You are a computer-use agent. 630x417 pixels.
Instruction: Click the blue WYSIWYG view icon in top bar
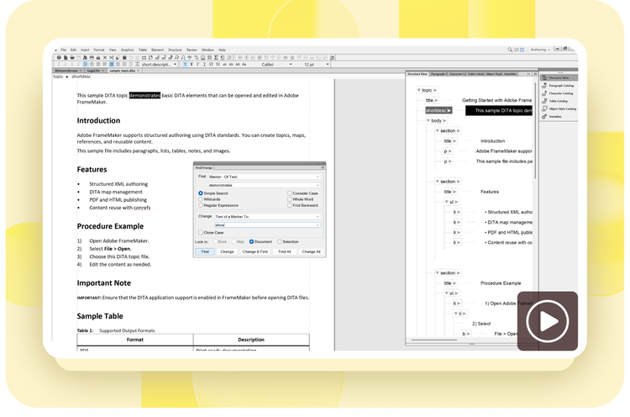pyautogui.click(x=522, y=50)
